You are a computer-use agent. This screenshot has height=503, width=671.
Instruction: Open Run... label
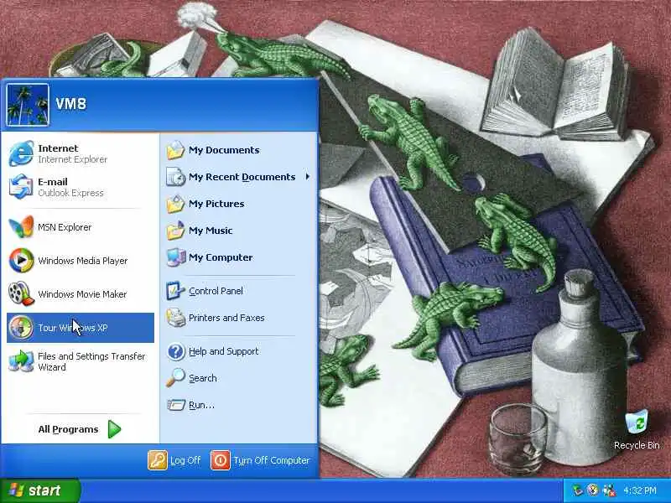tap(201, 405)
